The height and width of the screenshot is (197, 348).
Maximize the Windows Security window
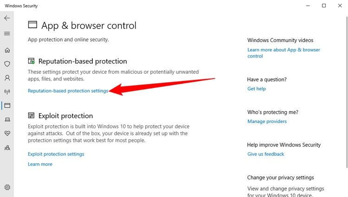[x=324, y=6]
